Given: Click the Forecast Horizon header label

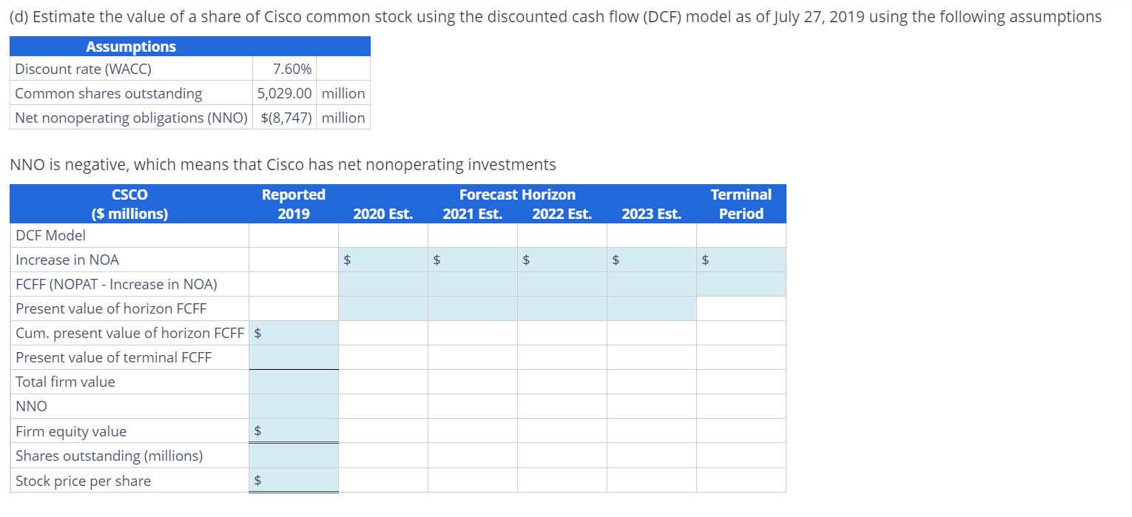Looking at the screenshot, I should point(517,194).
